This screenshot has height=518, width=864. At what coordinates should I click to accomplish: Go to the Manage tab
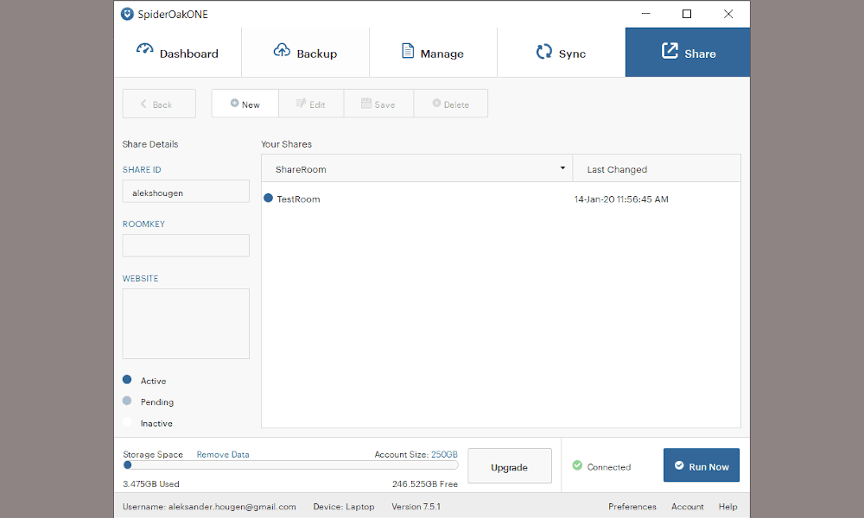pyautogui.click(x=433, y=53)
